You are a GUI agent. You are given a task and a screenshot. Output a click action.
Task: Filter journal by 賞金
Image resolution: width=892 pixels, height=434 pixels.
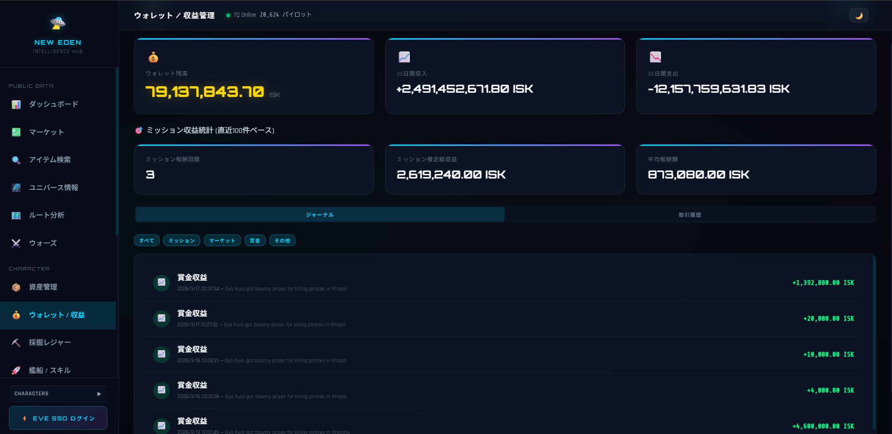click(x=255, y=241)
